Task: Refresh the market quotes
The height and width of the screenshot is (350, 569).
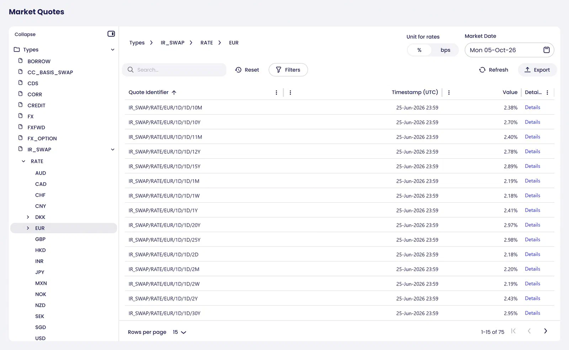Action: [x=494, y=70]
